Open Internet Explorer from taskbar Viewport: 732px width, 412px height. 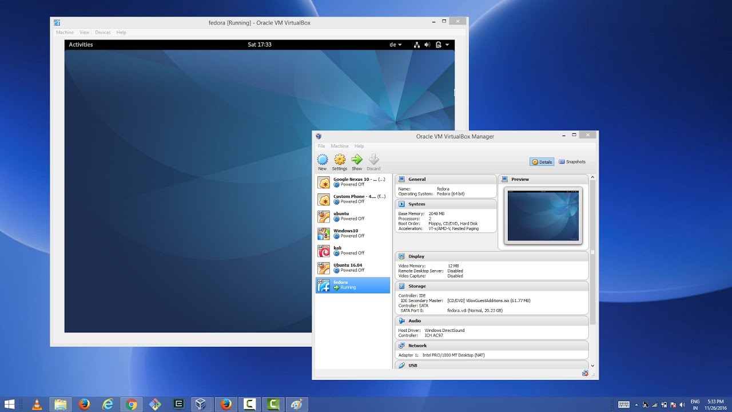108,404
